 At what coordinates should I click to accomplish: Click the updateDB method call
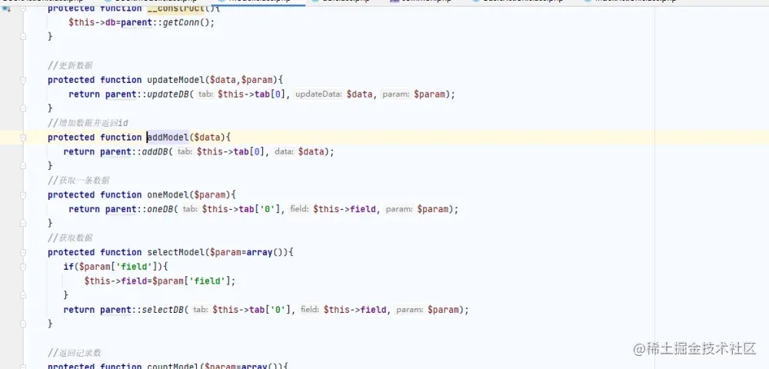(x=168, y=94)
